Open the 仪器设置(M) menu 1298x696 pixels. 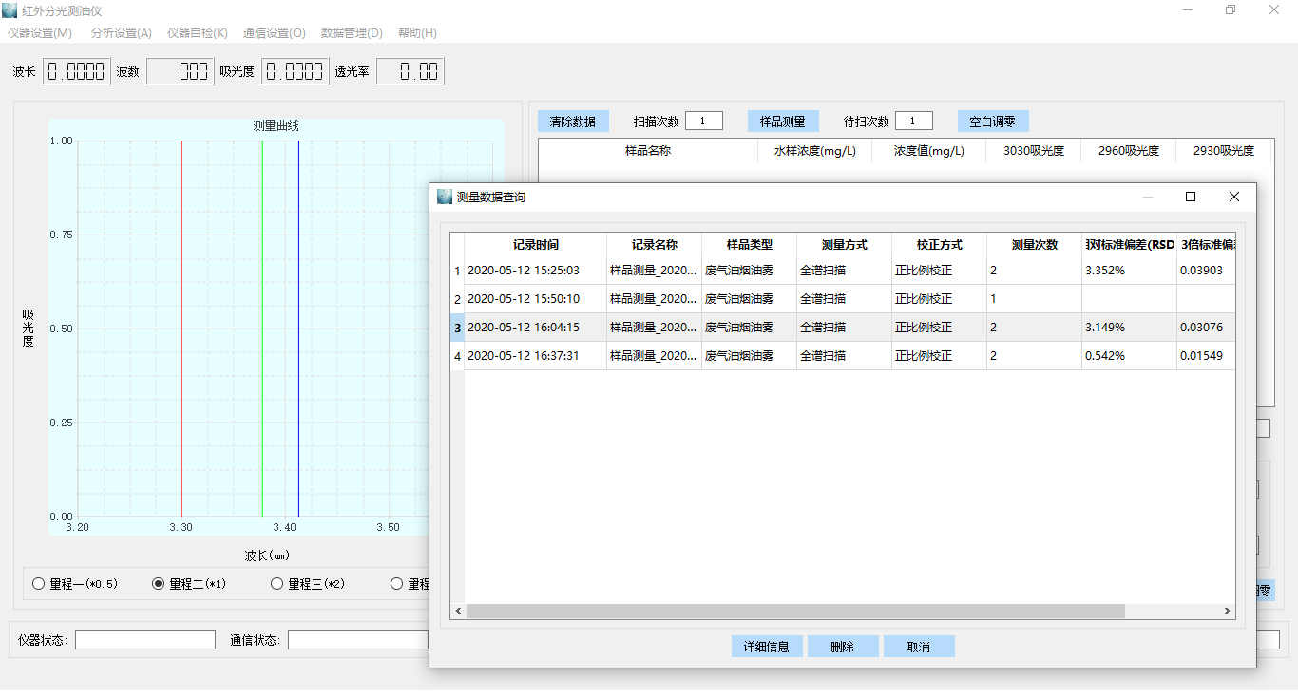[x=39, y=33]
